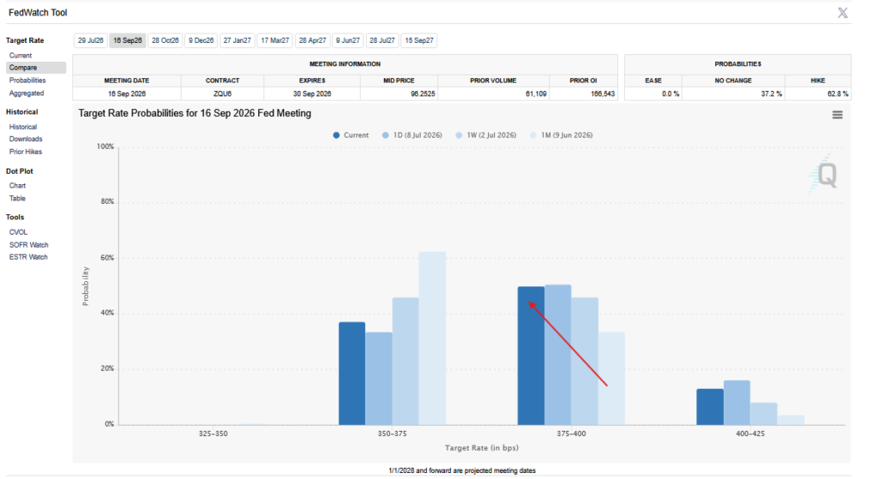Image resolution: width=878 pixels, height=479 pixels.
Task: Select the 9 Dec26 meeting tab
Action: pos(201,41)
